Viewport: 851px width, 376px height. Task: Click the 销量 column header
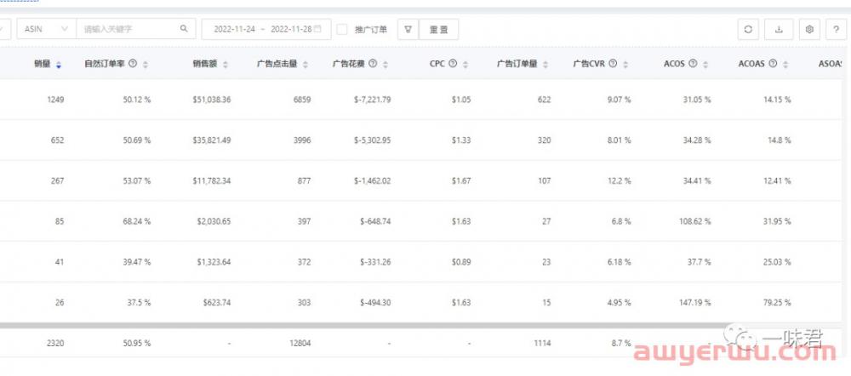(42, 64)
